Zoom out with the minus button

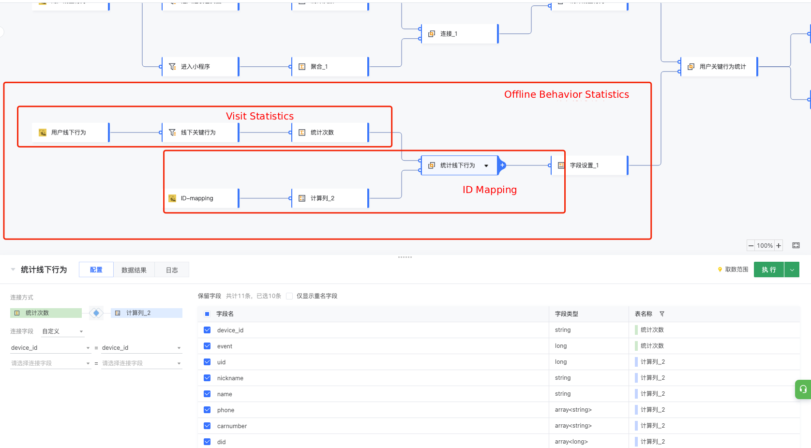[751, 246]
